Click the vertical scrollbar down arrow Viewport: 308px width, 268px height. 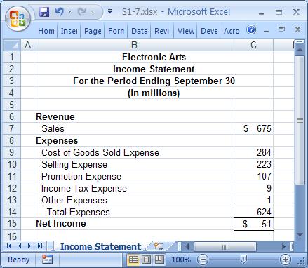click(x=300, y=234)
